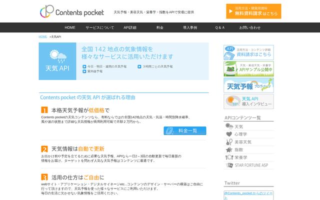This screenshot has width=320, height=200.
Task: Click the APIコンテンツ一覧 heading
Action: point(242,117)
